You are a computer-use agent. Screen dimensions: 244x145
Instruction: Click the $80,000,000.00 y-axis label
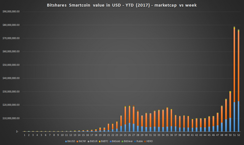click(x=11, y=25)
